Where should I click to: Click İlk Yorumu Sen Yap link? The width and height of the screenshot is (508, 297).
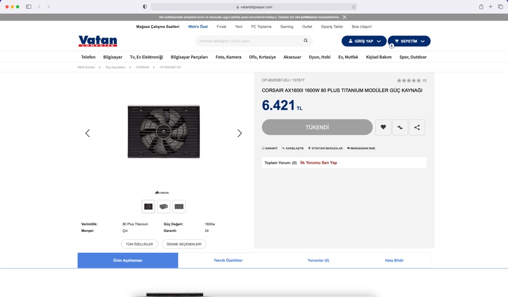[x=319, y=163]
